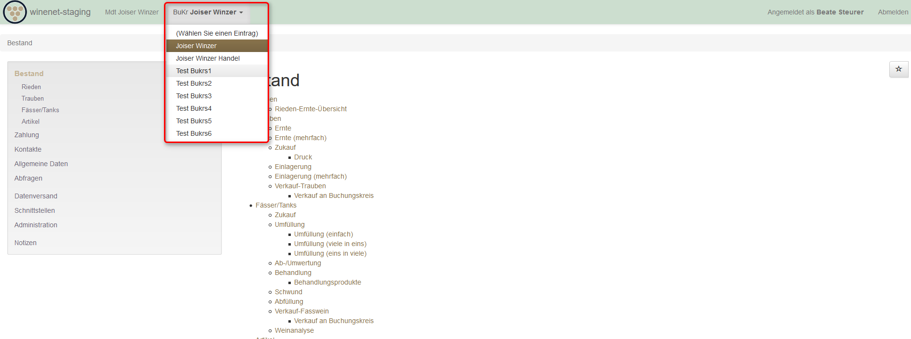911x339 pixels.
Task: Click Abmelden to log out
Action: pyautogui.click(x=893, y=12)
